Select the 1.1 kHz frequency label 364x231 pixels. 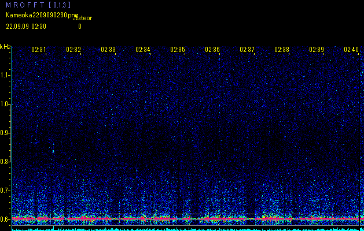pyautogui.click(x=5, y=75)
